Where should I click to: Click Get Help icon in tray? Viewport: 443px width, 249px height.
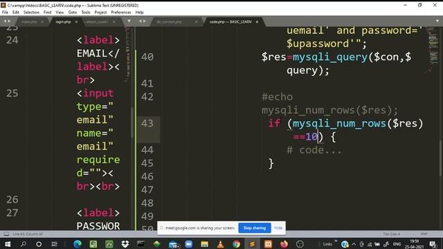pyautogui.click(x=345, y=244)
